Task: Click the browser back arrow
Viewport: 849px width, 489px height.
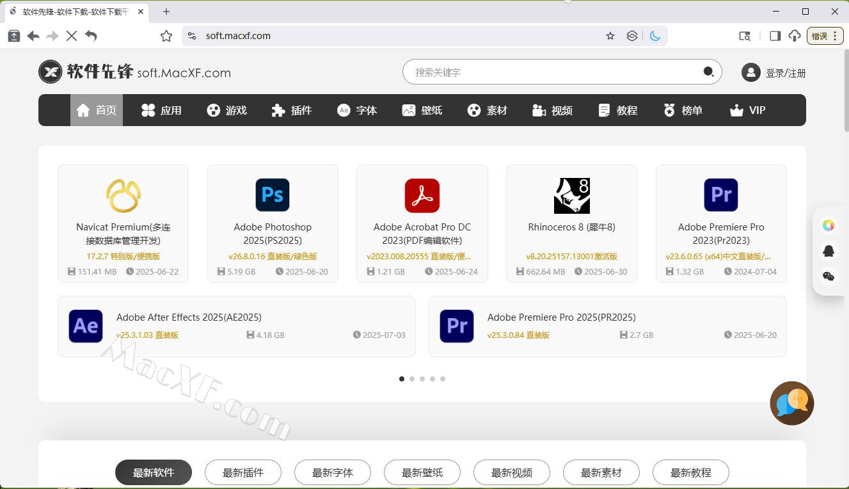Action: (x=33, y=36)
